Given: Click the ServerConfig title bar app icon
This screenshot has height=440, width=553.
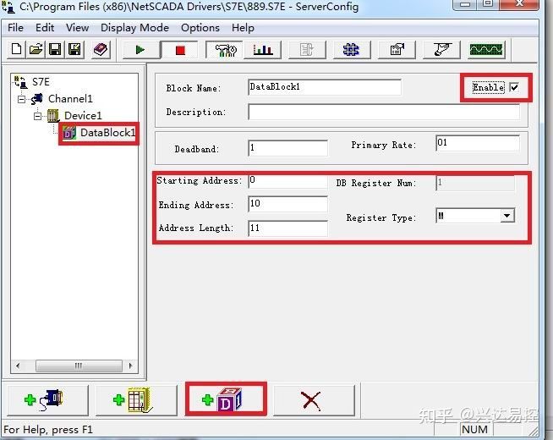Looking at the screenshot, I should point(8,7).
